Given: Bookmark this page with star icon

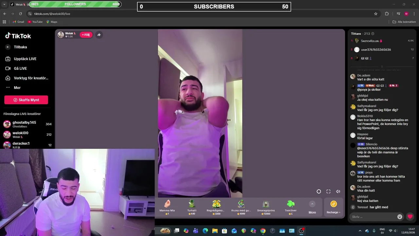Looking at the screenshot, I should 376,14.
